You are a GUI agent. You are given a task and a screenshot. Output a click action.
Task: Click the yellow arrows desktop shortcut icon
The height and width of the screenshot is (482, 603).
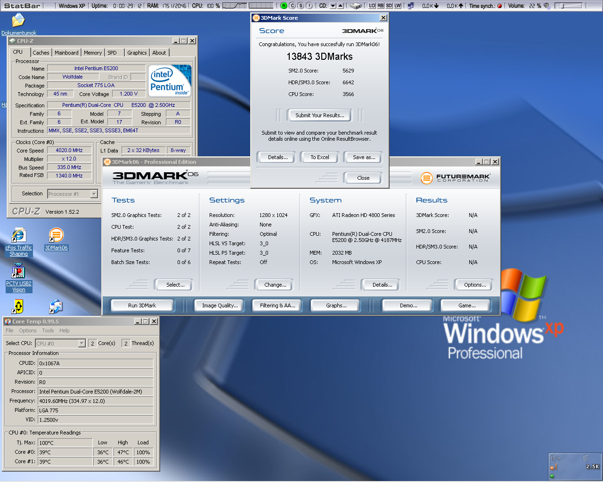18,307
